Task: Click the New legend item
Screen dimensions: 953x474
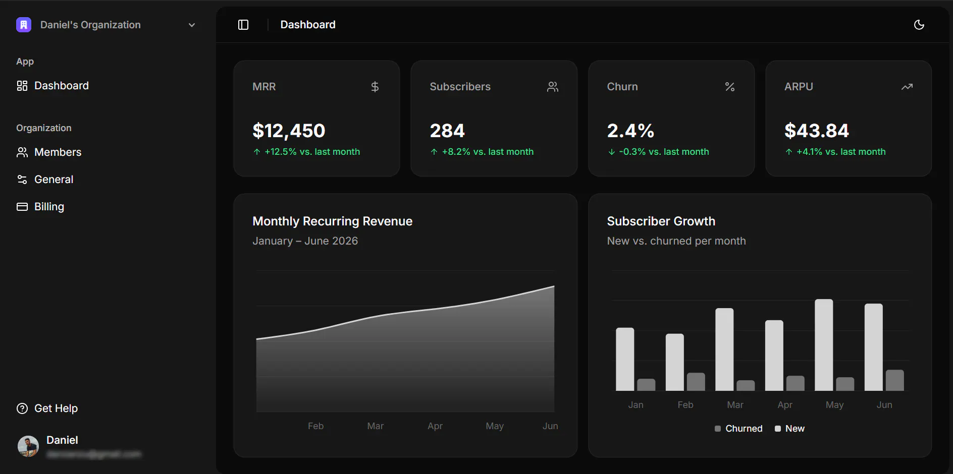Action: point(789,429)
